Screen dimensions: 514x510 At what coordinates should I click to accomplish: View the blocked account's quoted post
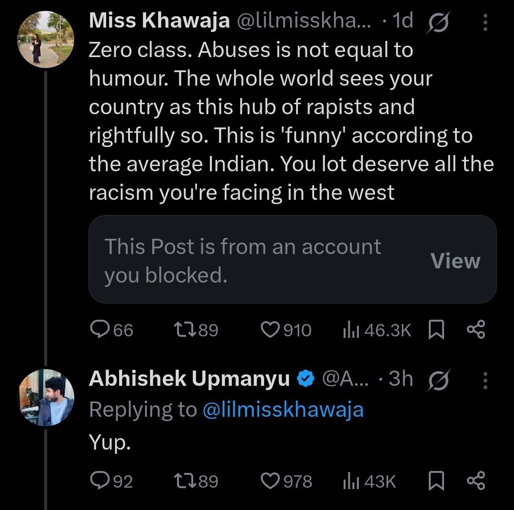point(455,260)
